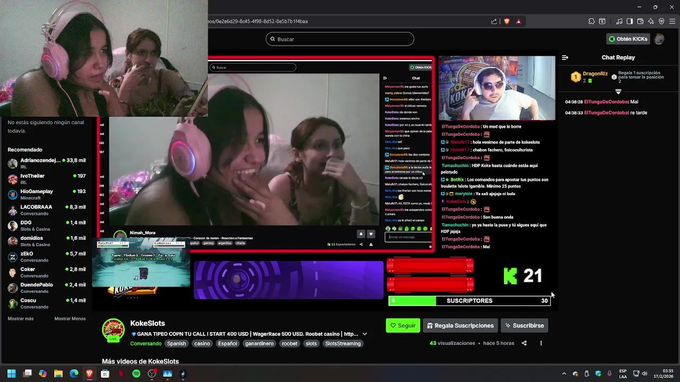Select the SlotsStreaming tag
This screenshot has height=382, width=680.
[x=343, y=343]
